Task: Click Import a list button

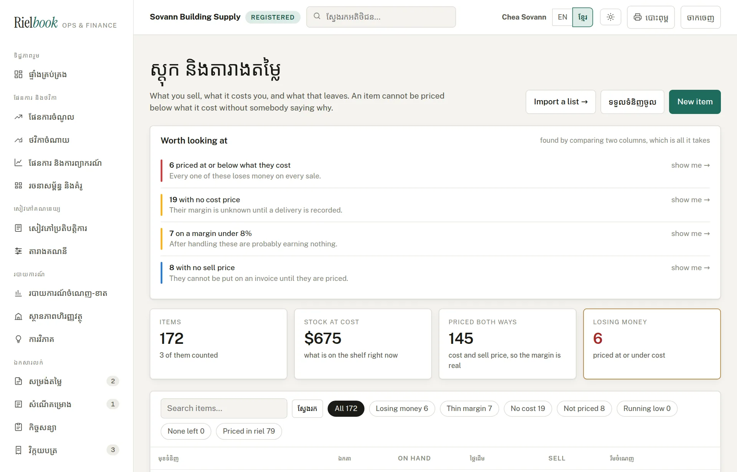Action: [560, 102]
